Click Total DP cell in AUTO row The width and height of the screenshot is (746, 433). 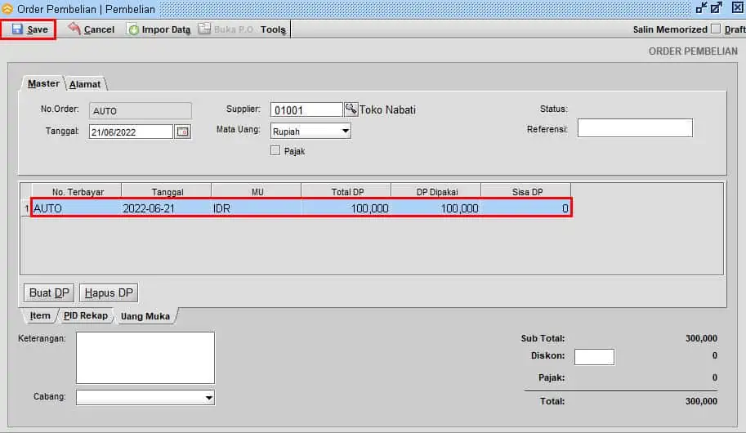(x=346, y=208)
